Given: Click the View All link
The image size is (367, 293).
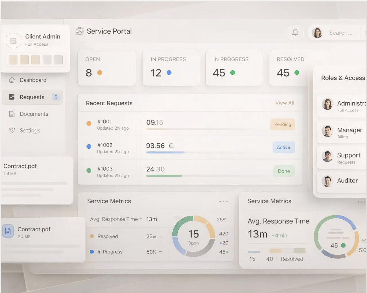Looking at the screenshot, I should (285, 103).
